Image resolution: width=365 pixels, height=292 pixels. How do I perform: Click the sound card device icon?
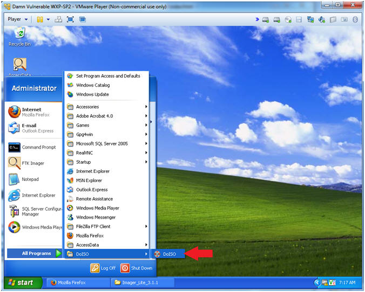tap(322, 19)
